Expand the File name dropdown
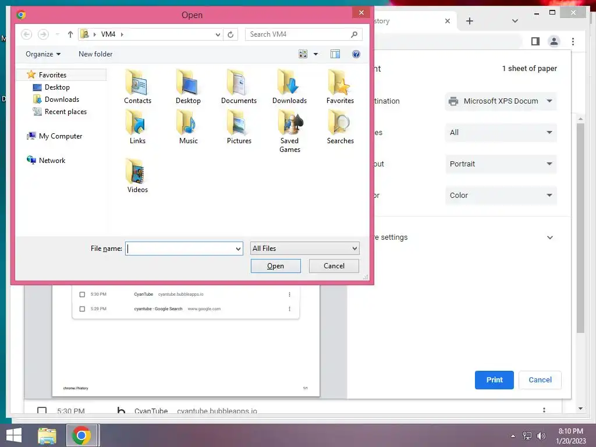596x447 pixels. point(238,249)
